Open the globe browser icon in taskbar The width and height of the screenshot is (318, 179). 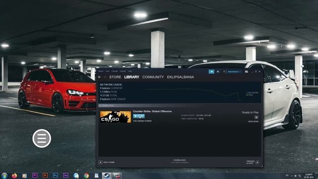pos(76,176)
